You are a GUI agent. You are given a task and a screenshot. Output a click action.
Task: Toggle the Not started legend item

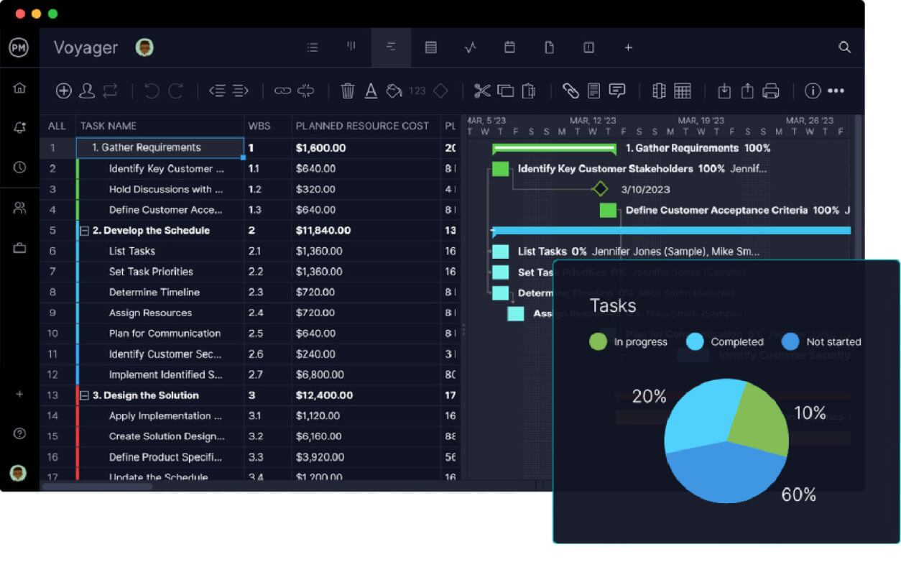point(821,341)
